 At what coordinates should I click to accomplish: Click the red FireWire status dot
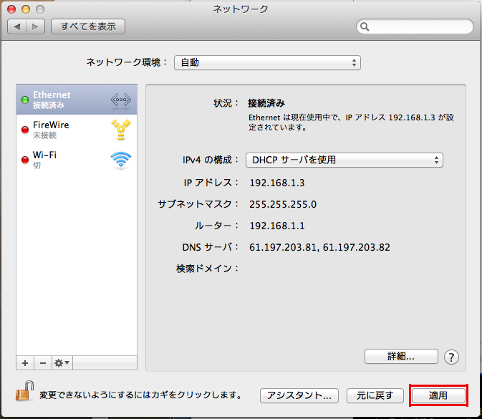click(x=25, y=130)
